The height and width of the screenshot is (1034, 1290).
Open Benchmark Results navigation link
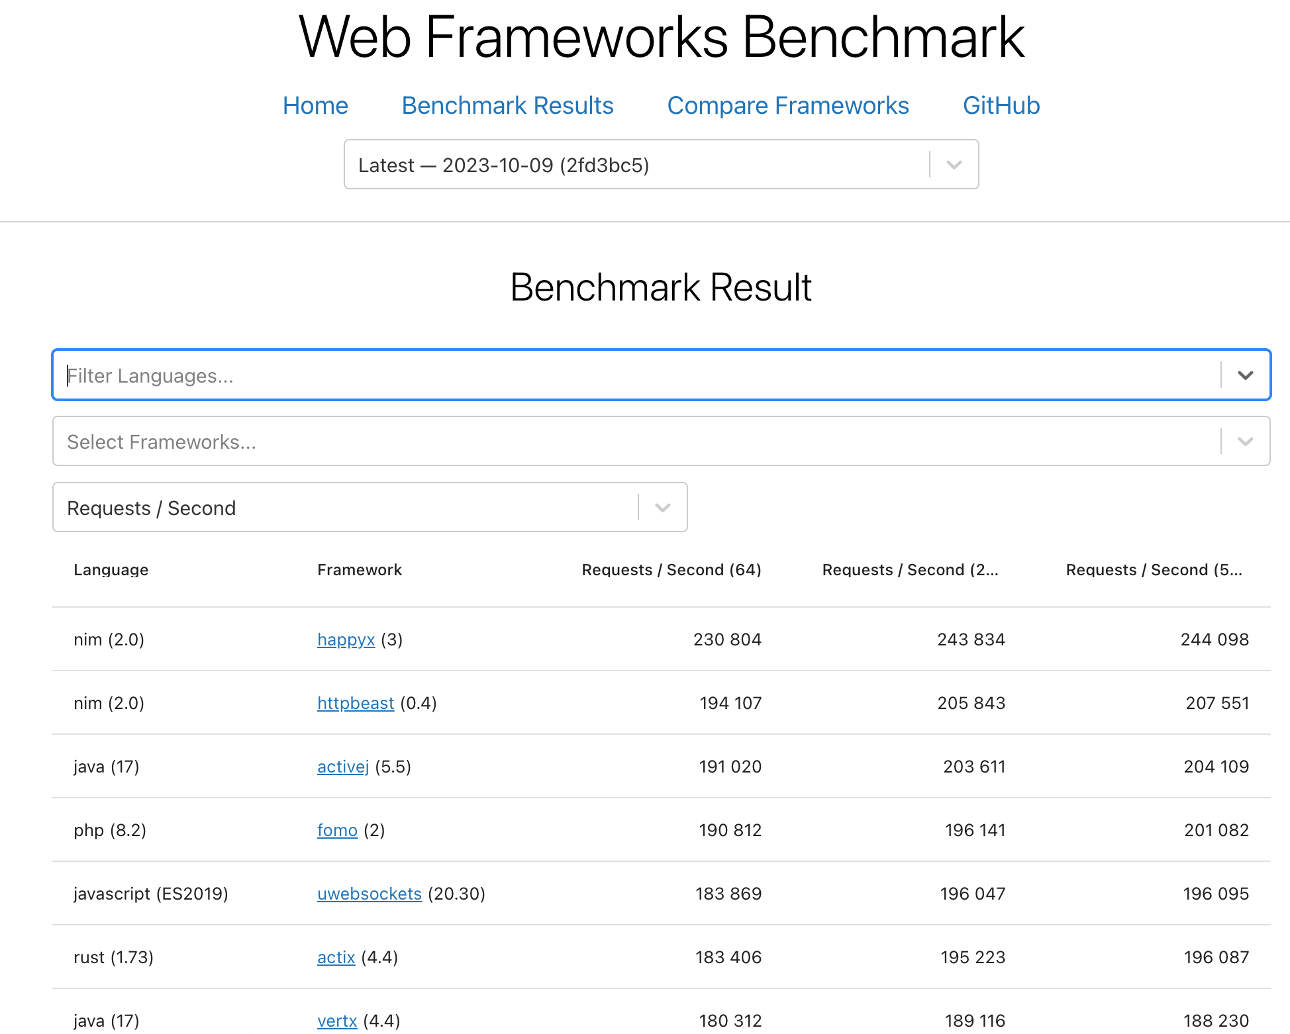click(507, 106)
